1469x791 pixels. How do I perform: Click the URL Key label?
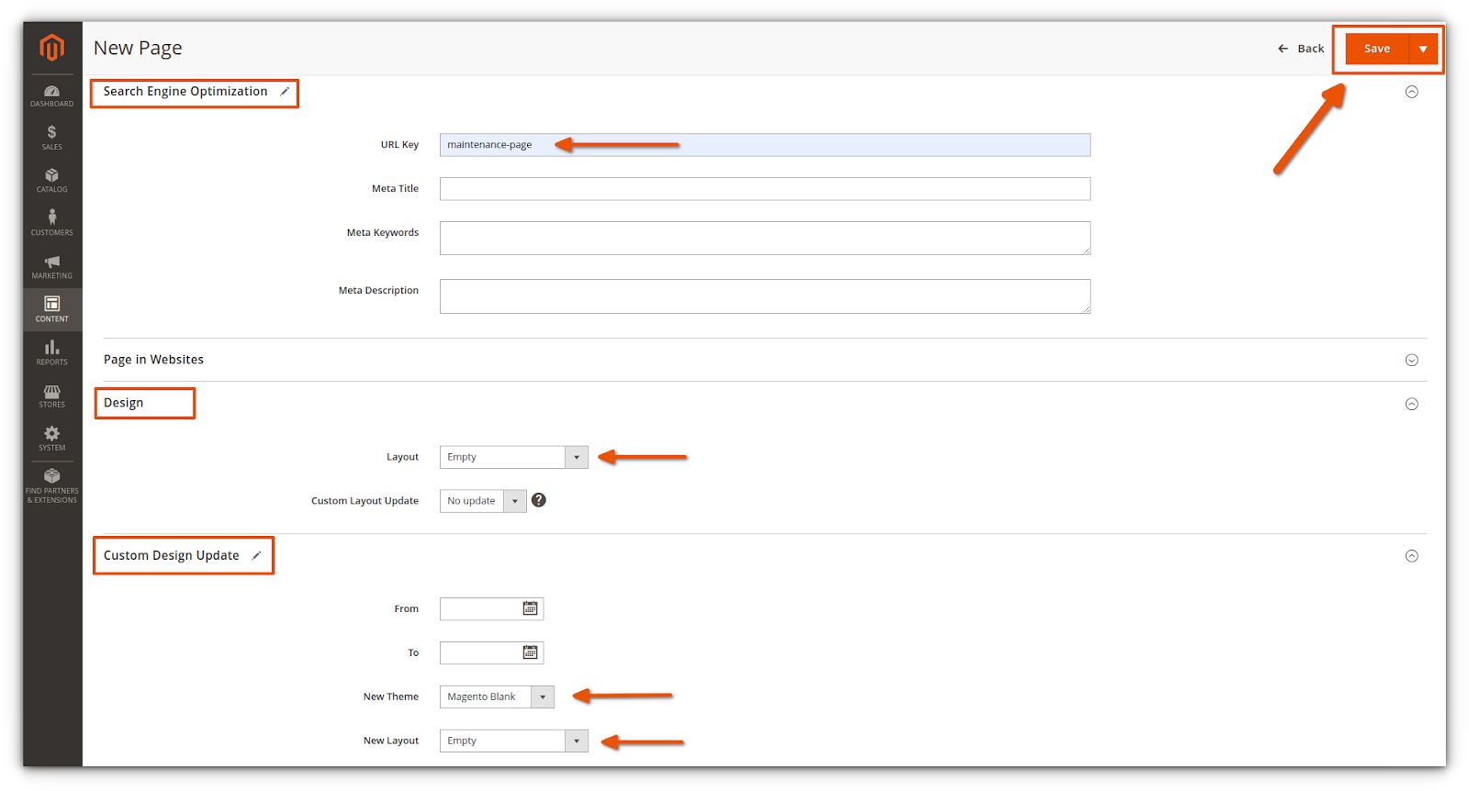(399, 145)
